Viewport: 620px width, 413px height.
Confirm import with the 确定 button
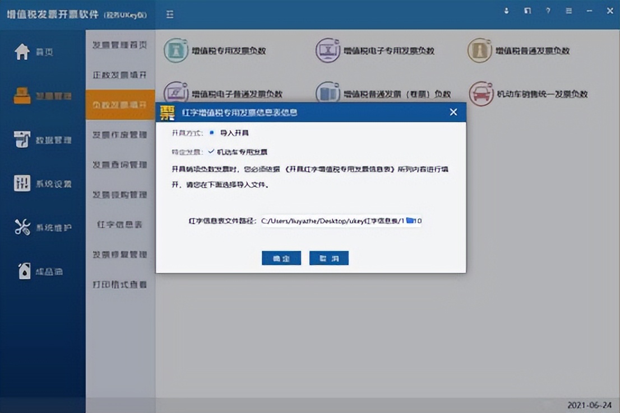[281, 258]
